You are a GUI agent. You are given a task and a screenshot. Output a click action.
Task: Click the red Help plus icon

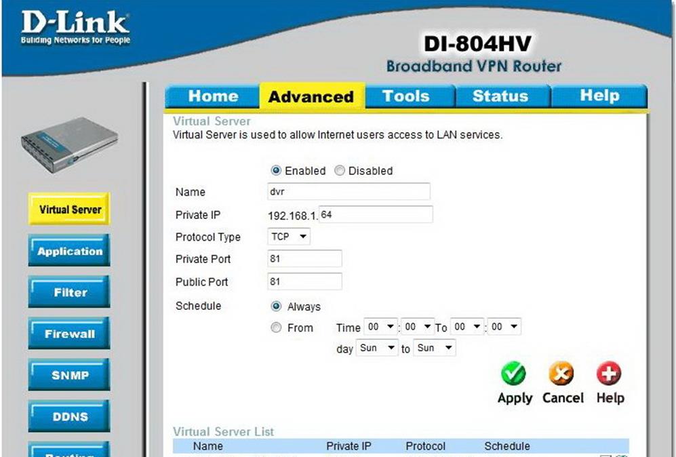[609, 374]
